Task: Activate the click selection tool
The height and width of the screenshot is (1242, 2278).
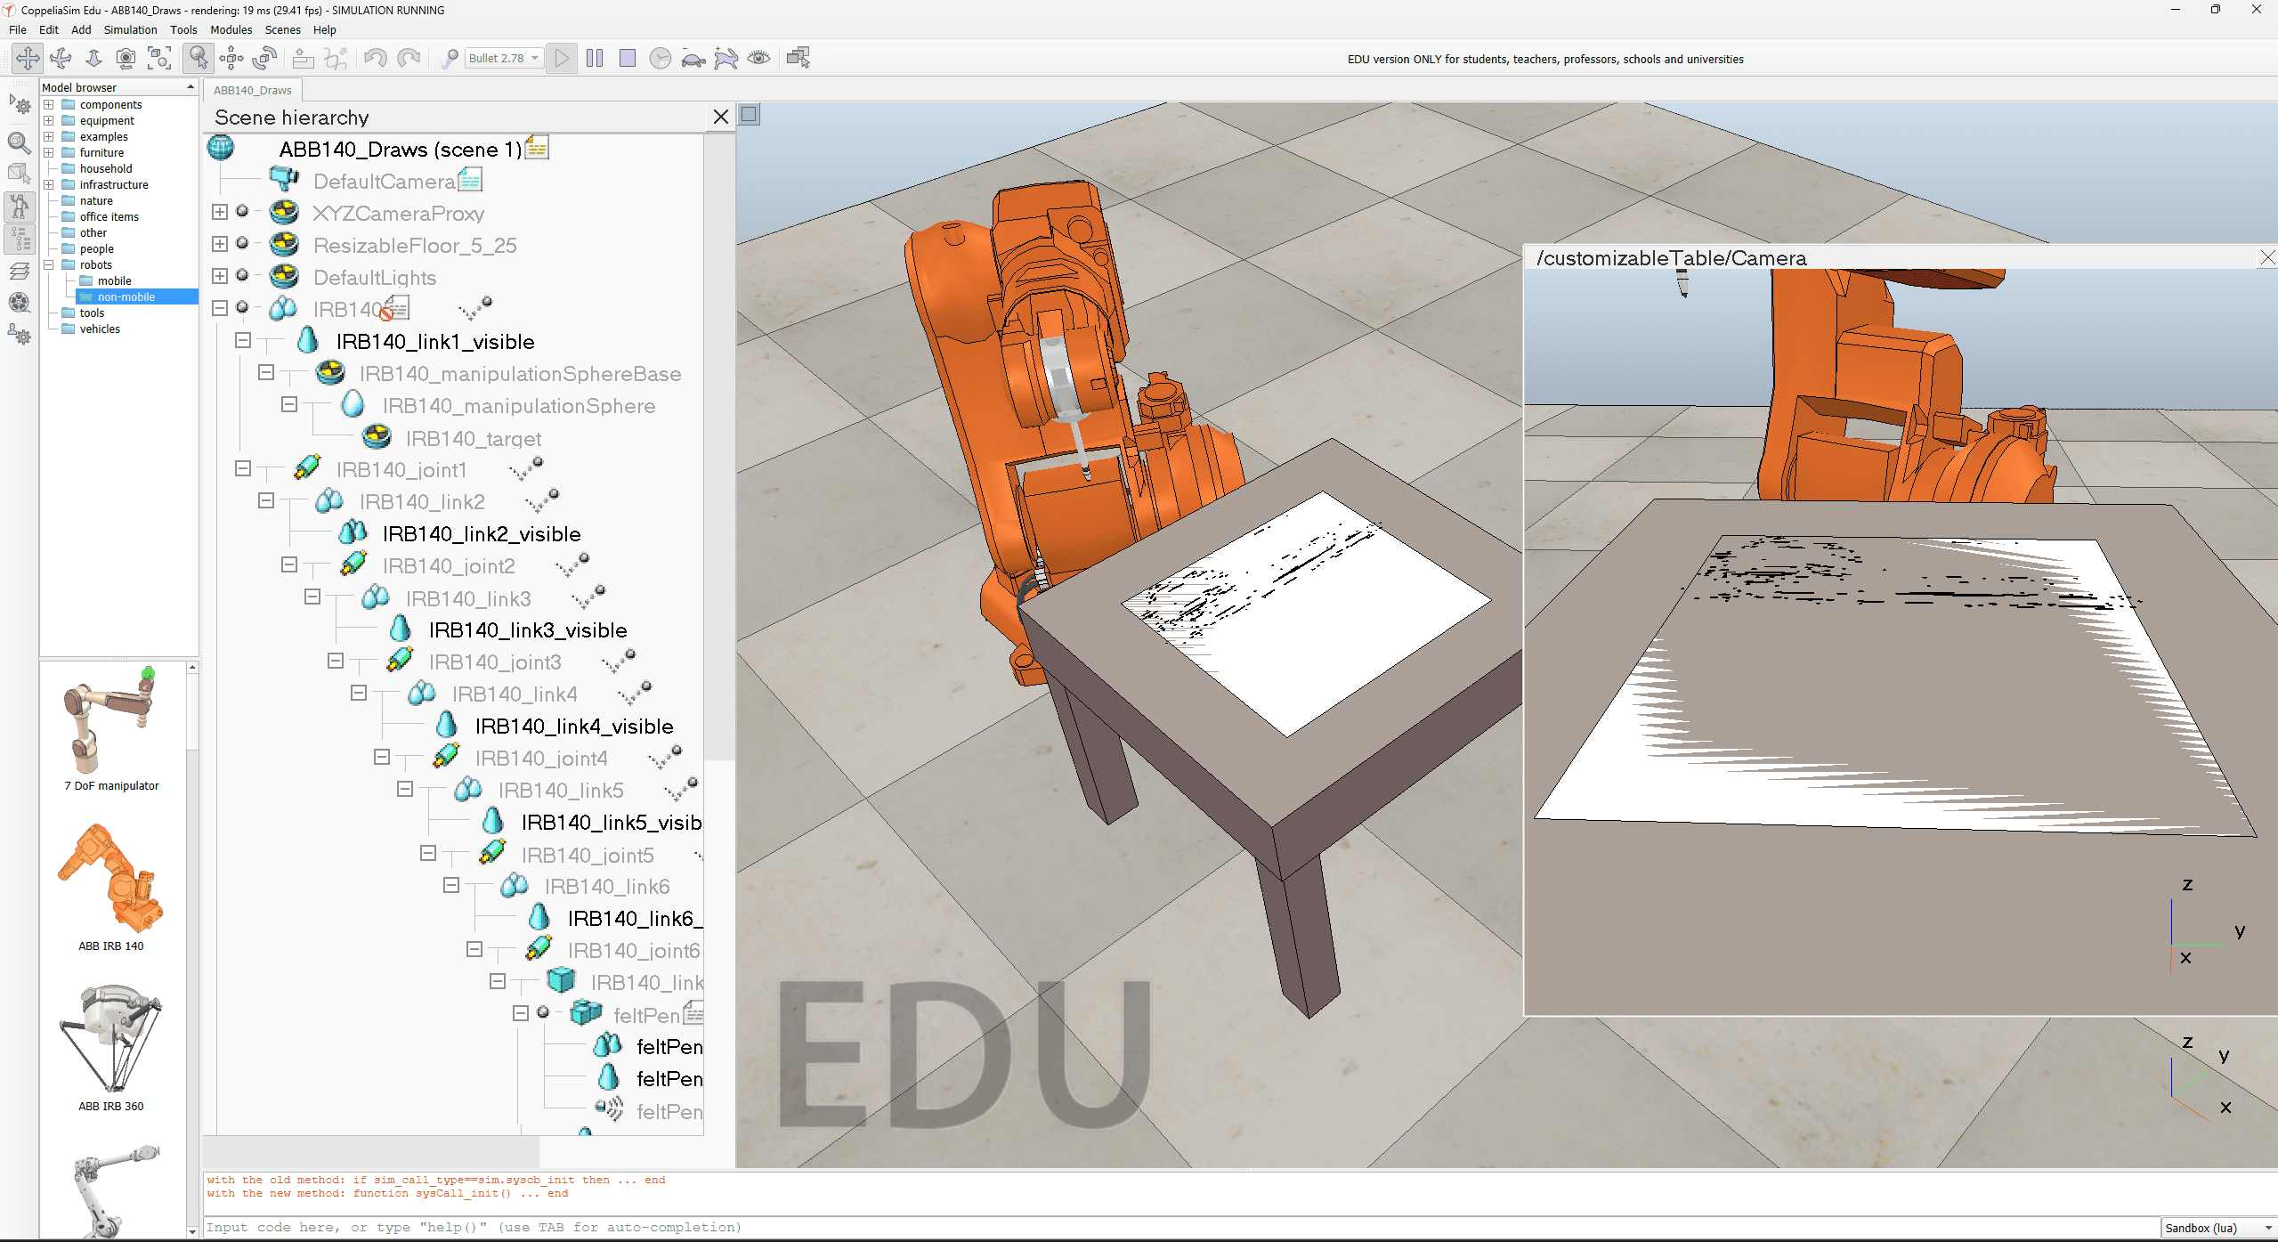Action: 198,59
